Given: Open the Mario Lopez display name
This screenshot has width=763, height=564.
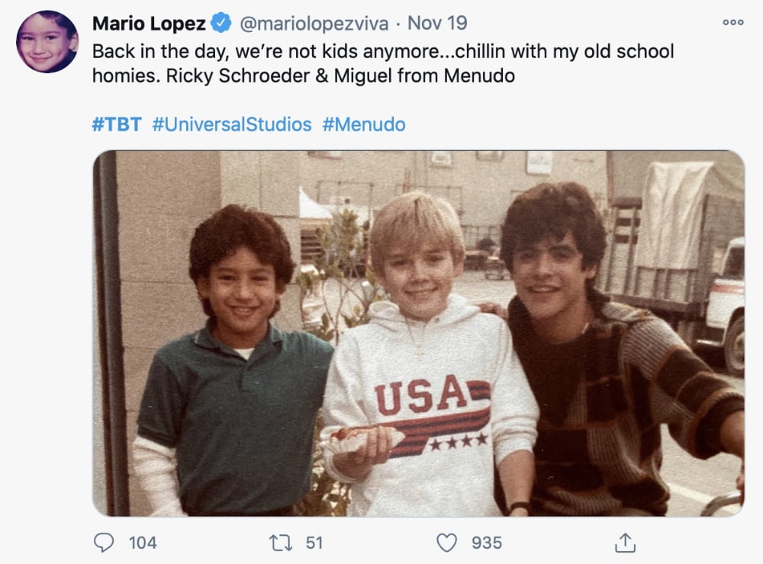Looking at the screenshot, I should click(149, 24).
